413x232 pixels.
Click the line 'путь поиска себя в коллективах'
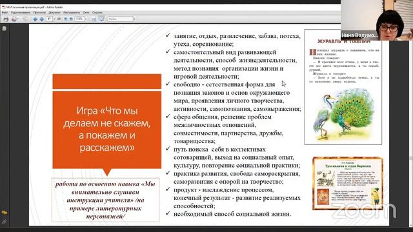point(219,149)
